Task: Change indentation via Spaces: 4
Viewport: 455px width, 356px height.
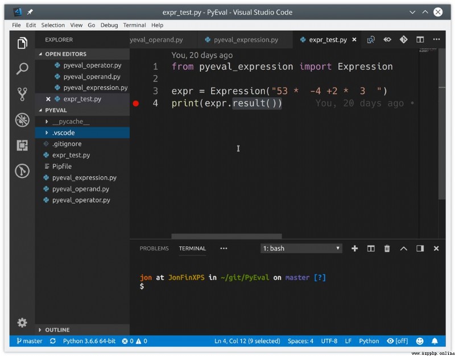Action: pos(300,341)
